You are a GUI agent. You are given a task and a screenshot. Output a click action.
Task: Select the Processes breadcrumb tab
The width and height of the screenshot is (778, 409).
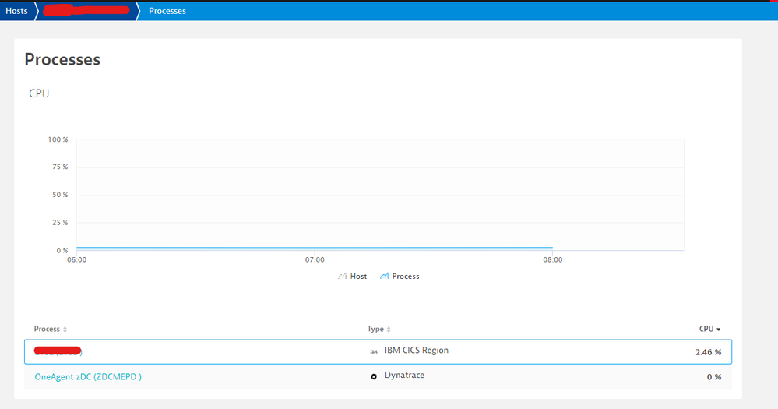[167, 11]
